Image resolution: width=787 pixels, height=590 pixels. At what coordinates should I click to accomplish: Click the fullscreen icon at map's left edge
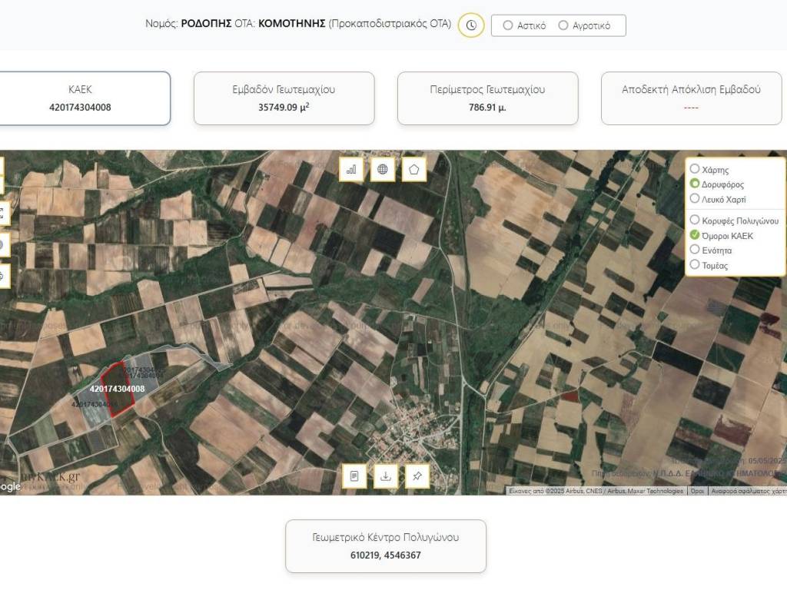click(2, 214)
